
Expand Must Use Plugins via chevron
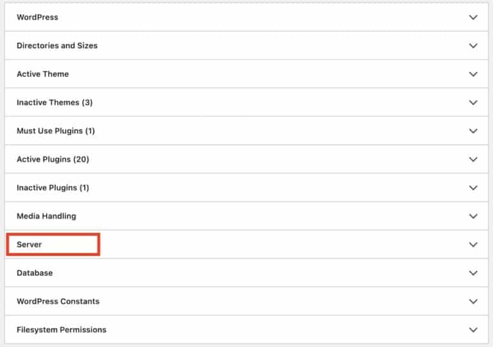click(x=473, y=131)
